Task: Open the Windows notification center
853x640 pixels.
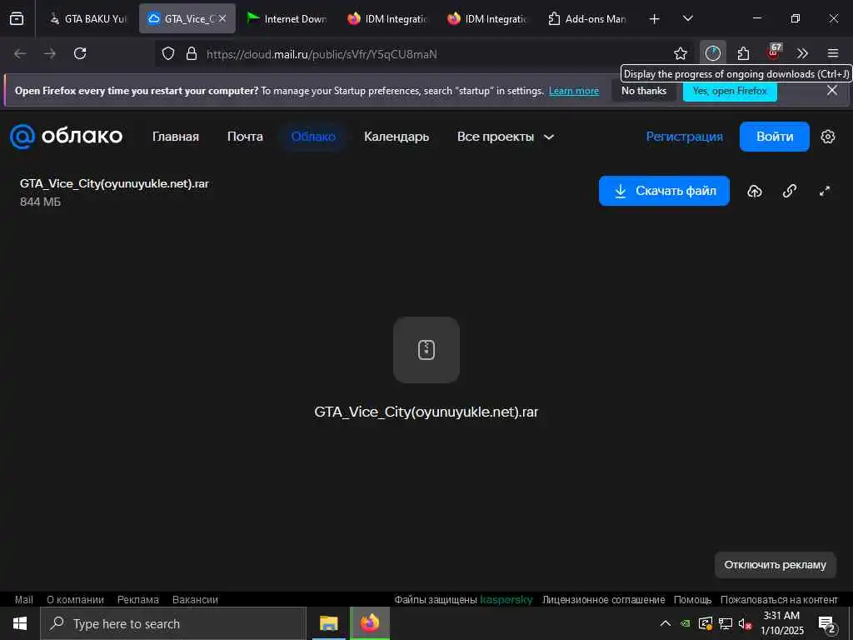Action: [827, 625]
